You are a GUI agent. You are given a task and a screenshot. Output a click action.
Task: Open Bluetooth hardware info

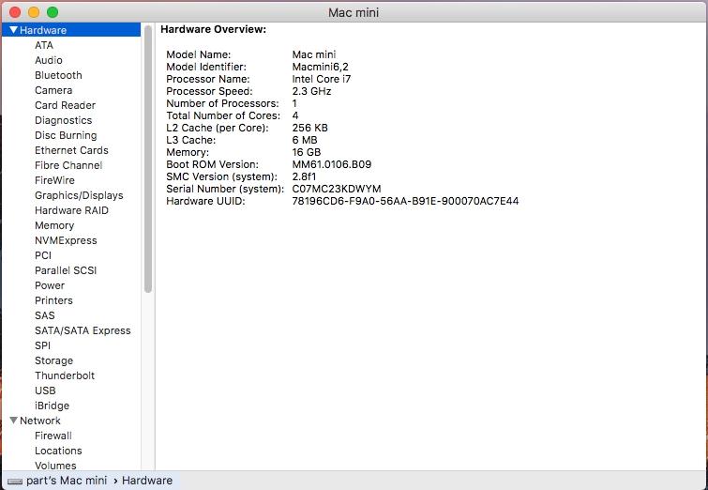click(58, 75)
